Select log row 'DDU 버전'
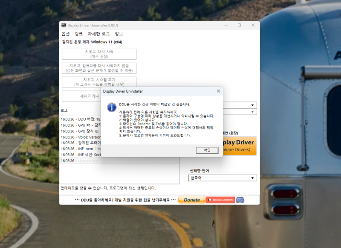 click(81, 120)
